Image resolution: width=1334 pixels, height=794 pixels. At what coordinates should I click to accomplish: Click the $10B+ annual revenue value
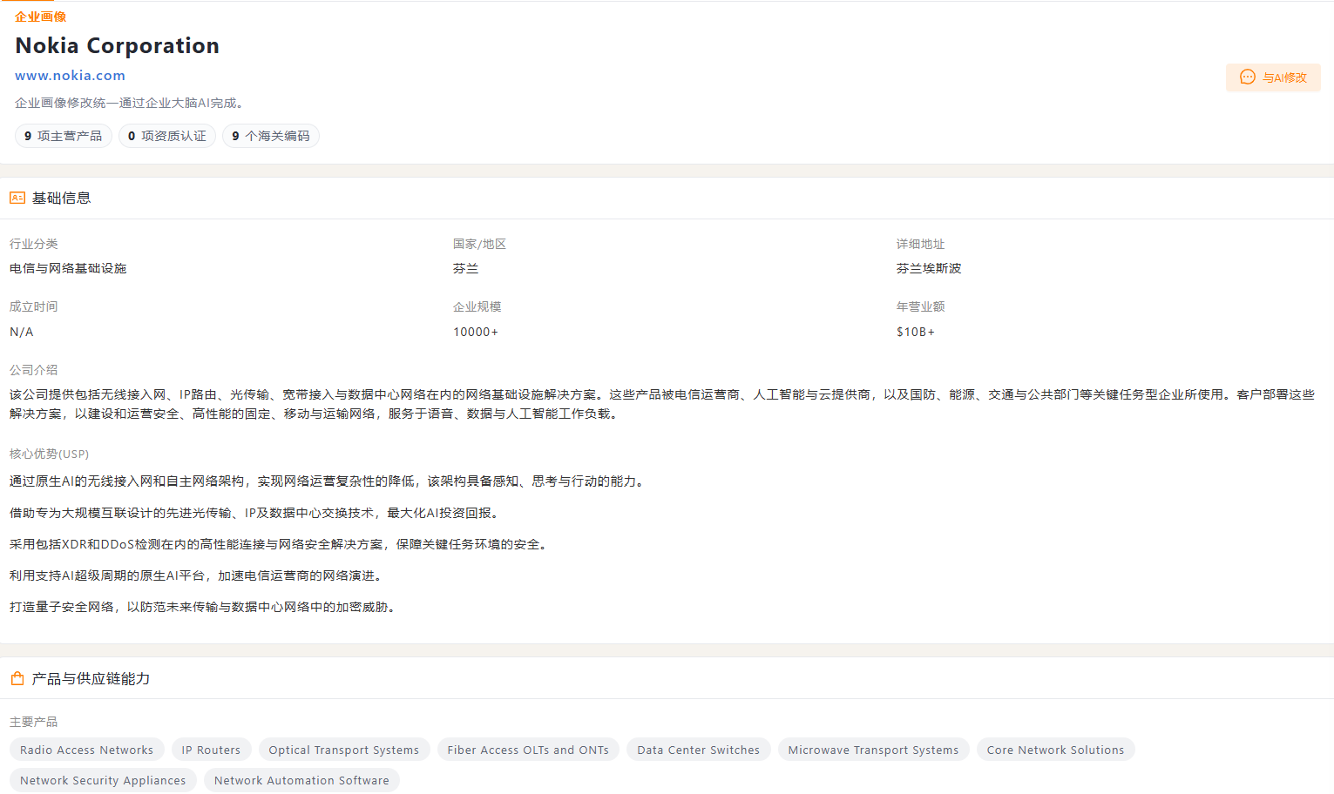point(916,332)
